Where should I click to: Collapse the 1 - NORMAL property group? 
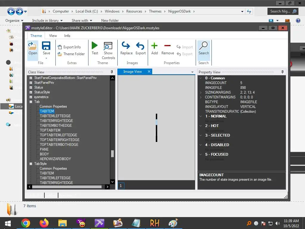201,116
